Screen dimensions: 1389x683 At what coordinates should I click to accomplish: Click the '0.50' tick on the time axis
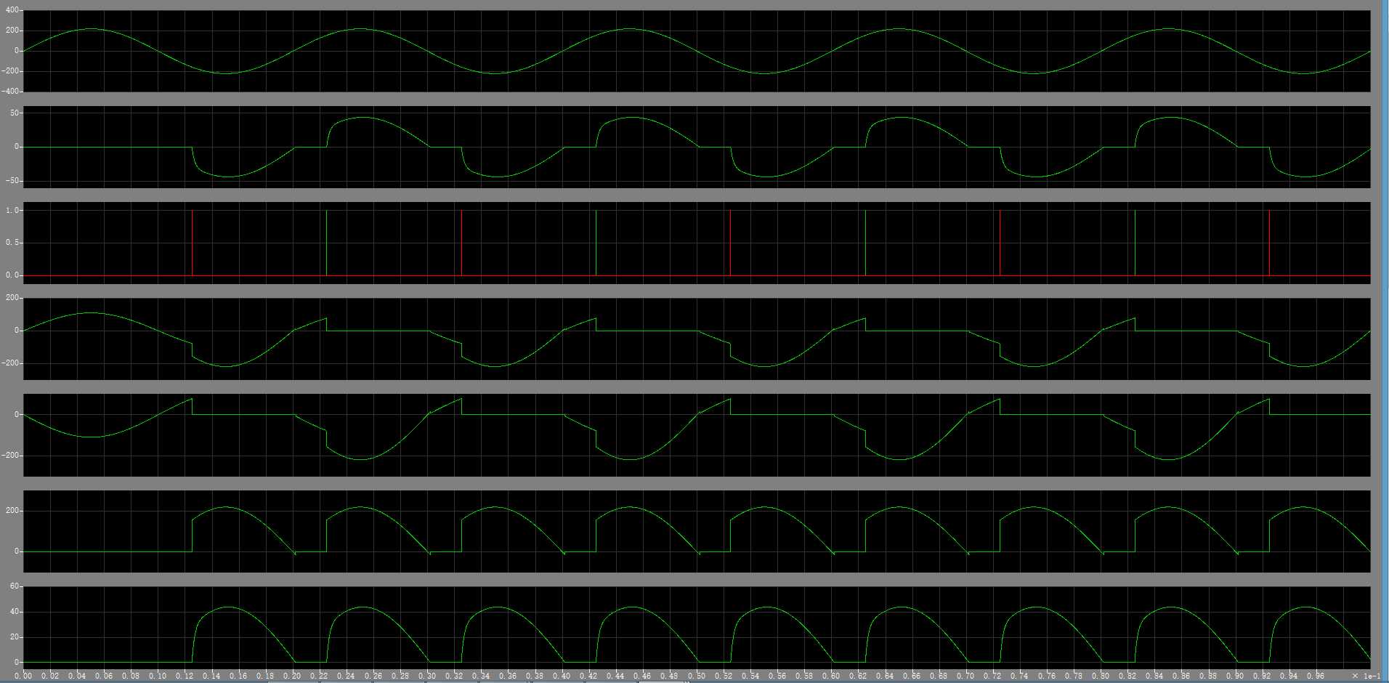point(697,676)
